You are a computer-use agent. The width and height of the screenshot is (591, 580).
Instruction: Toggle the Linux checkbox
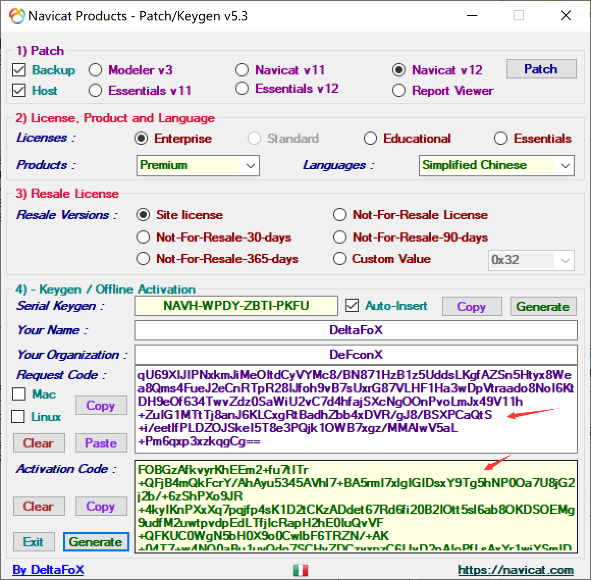click(18, 416)
